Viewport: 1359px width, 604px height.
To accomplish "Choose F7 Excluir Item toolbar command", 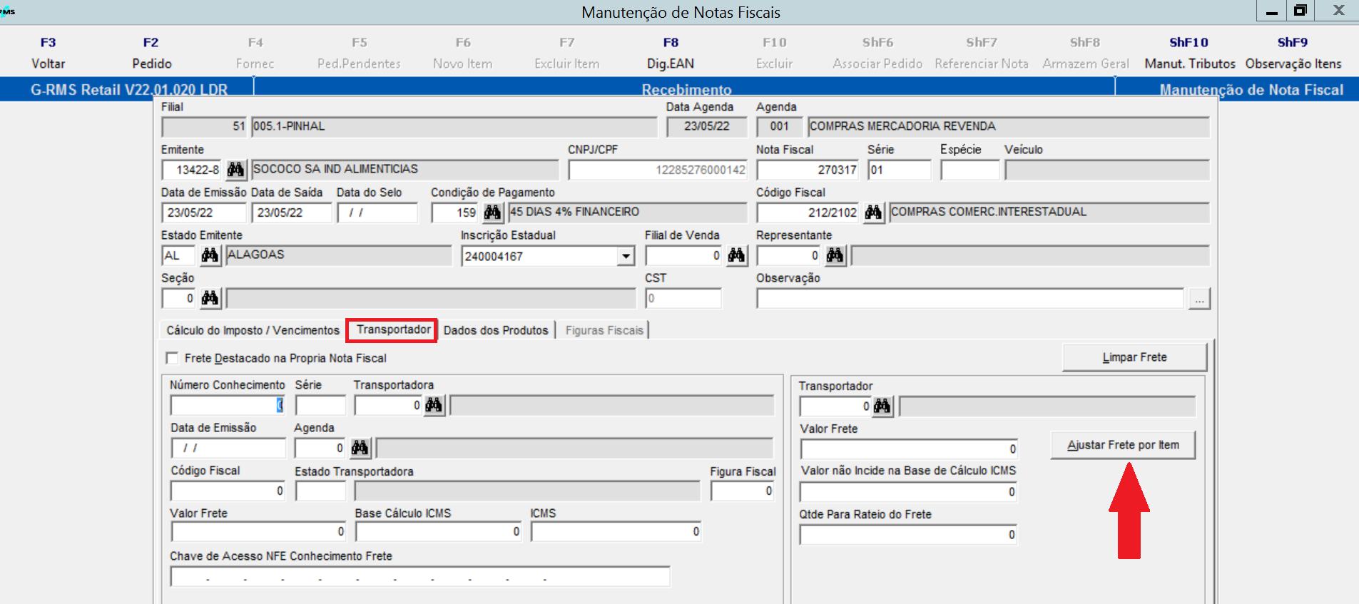I will pyautogui.click(x=567, y=53).
